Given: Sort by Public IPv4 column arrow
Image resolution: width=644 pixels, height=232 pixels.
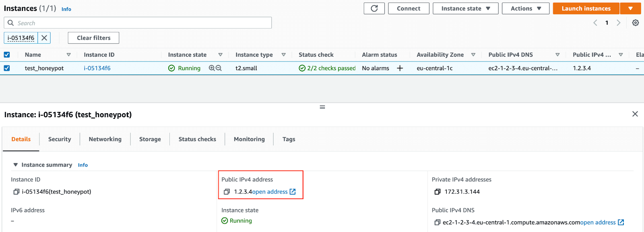Looking at the screenshot, I should pyautogui.click(x=621, y=55).
